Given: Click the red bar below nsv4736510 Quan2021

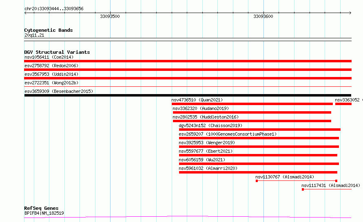Looking at the screenshot, I should (x=252, y=104).
